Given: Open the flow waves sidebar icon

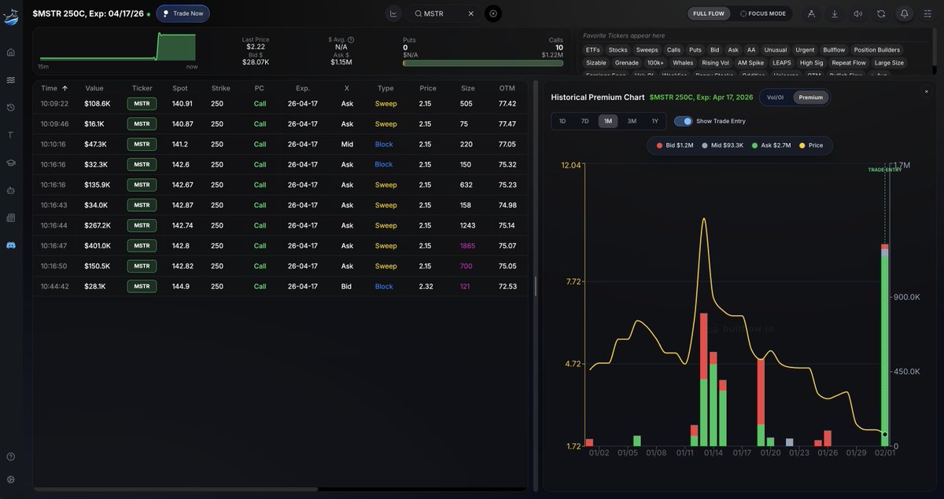Looking at the screenshot, I should [x=11, y=80].
